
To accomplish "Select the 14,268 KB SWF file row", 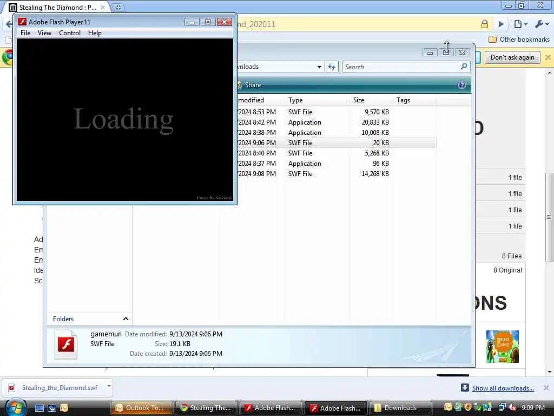I will click(337, 173).
